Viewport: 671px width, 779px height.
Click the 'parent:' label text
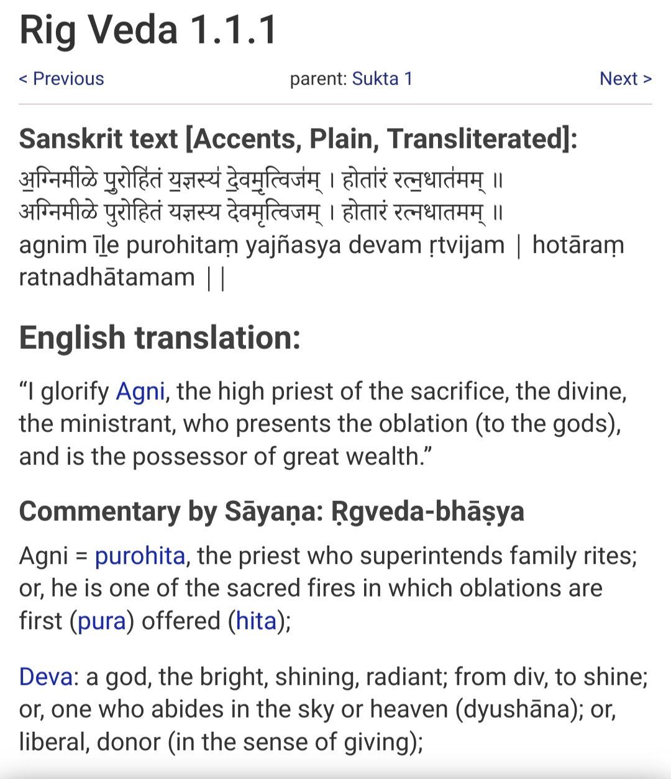coord(318,79)
